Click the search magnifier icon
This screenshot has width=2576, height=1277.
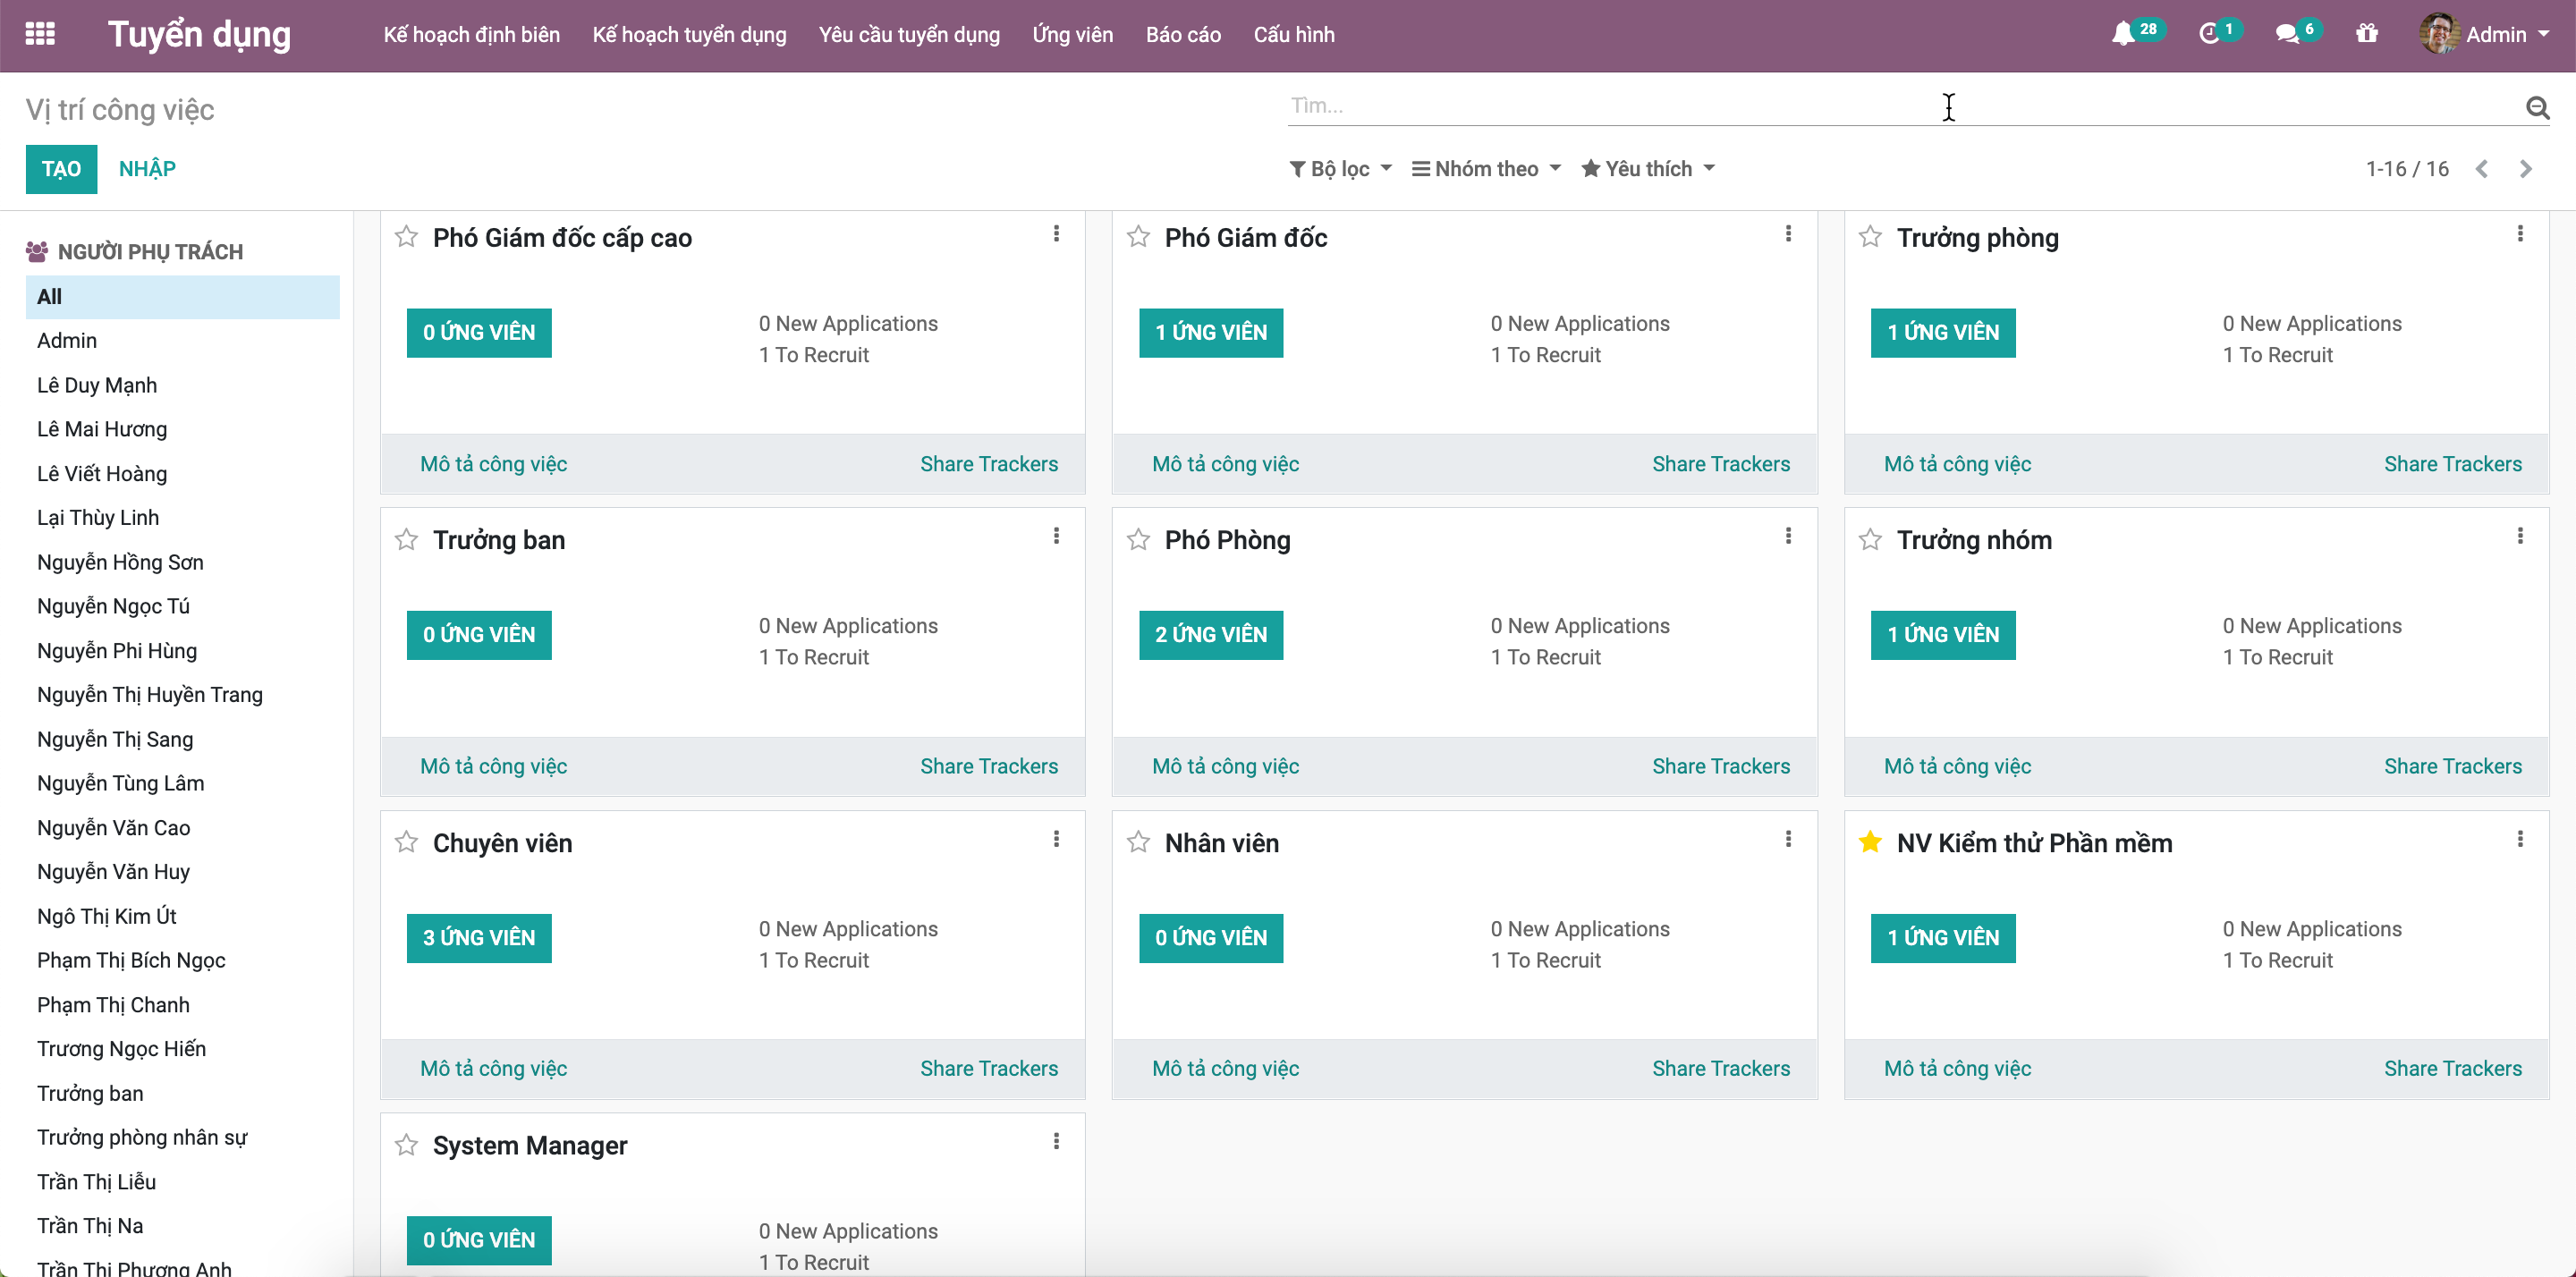tap(2537, 107)
